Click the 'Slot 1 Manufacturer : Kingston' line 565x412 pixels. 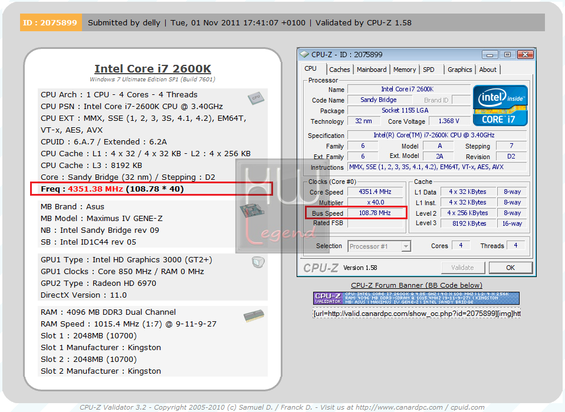coord(101,348)
